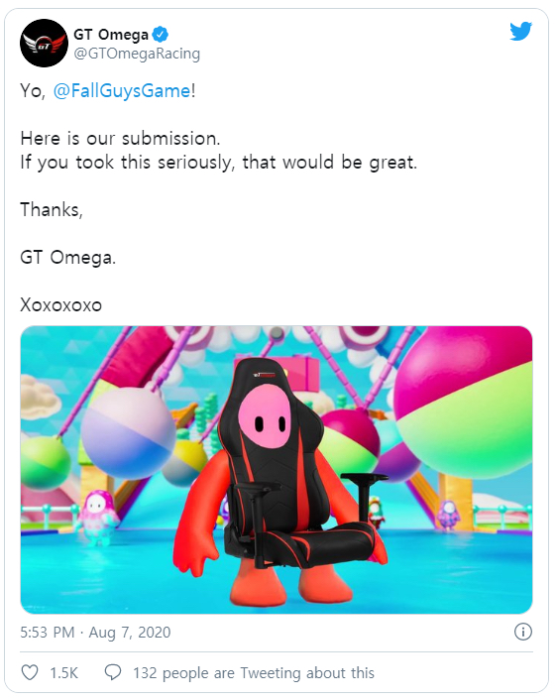Click the small pink Fall Guy character
The image size is (557, 700).
[96, 516]
